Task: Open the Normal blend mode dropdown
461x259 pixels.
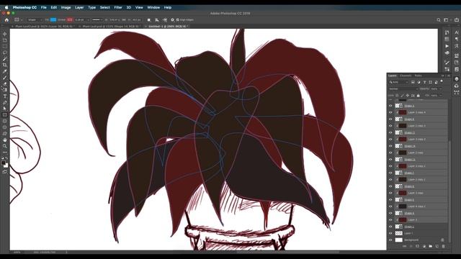Action: pyautogui.click(x=403, y=88)
